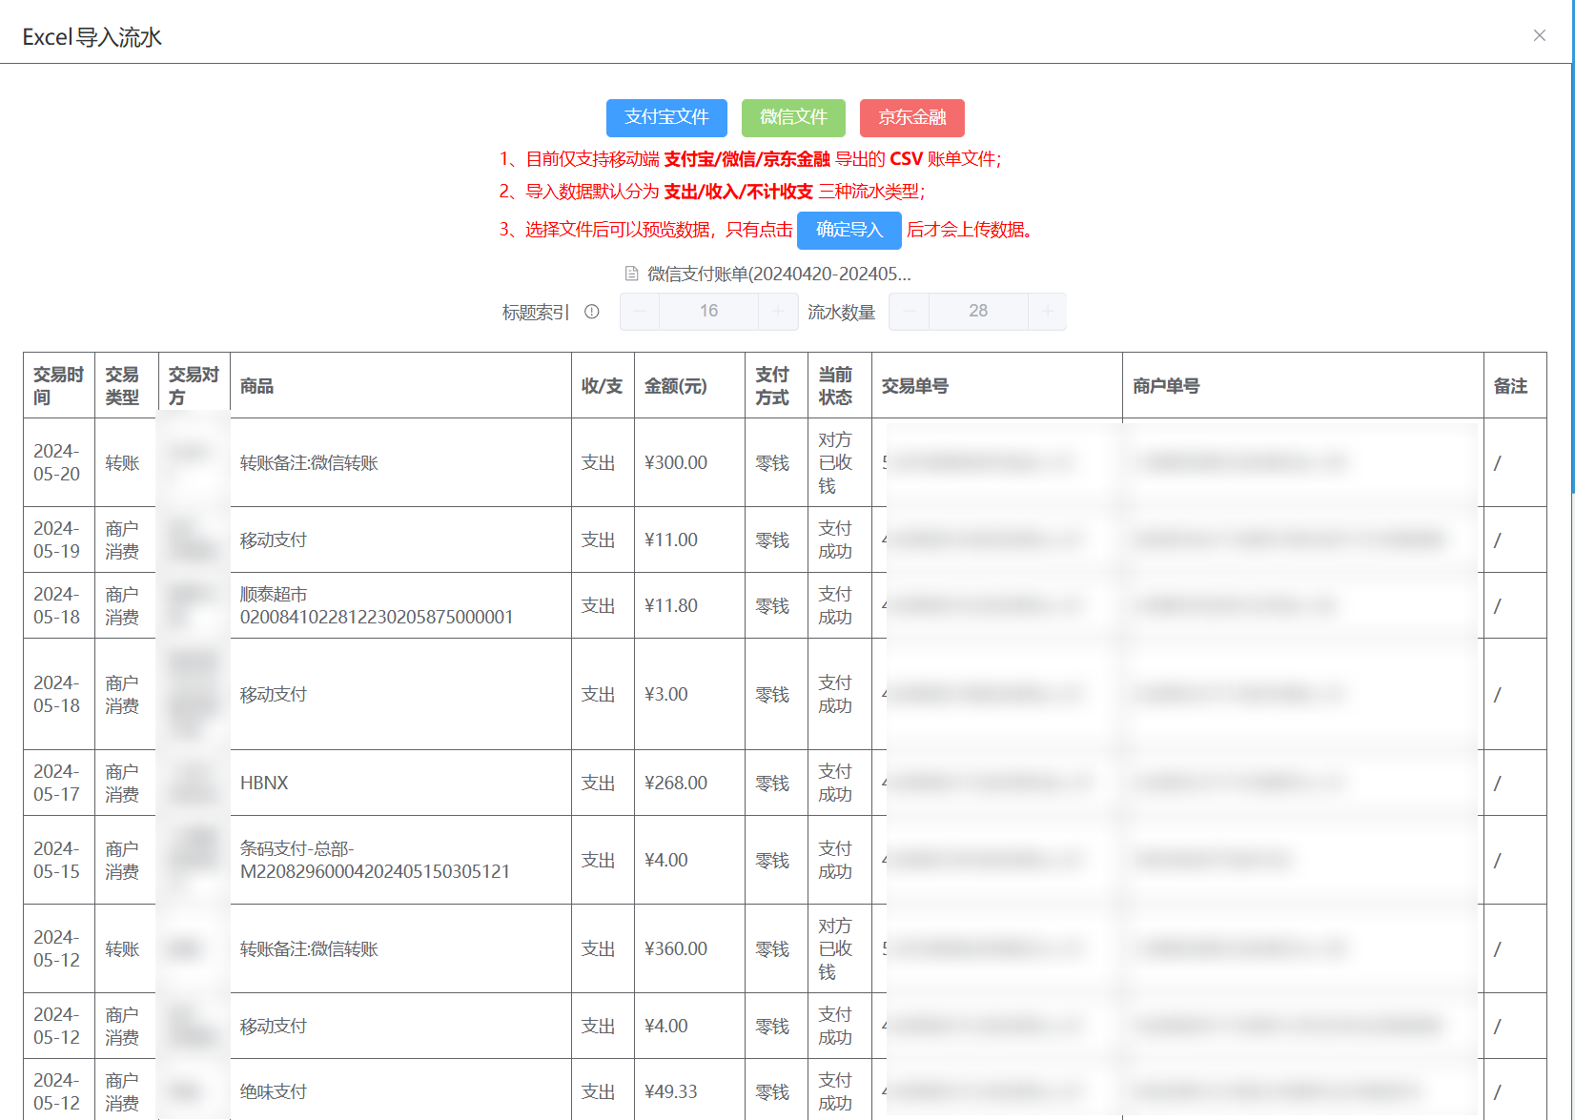
Task: Select the 条码支付-总部 product cell
Action: [x=401, y=860]
